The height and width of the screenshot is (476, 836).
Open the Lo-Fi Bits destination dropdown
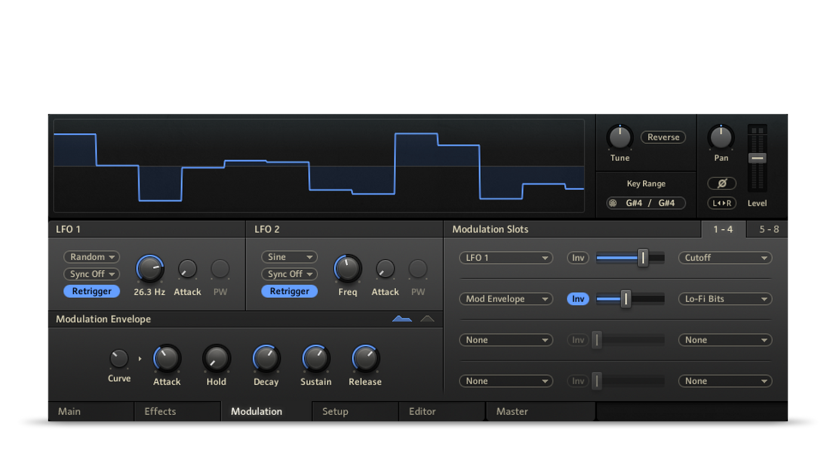tap(725, 299)
